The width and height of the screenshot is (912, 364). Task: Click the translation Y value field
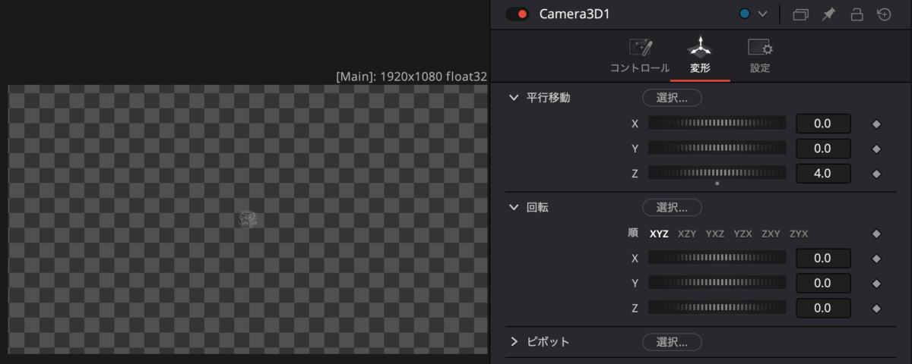pyautogui.click(x=823, y=149)
